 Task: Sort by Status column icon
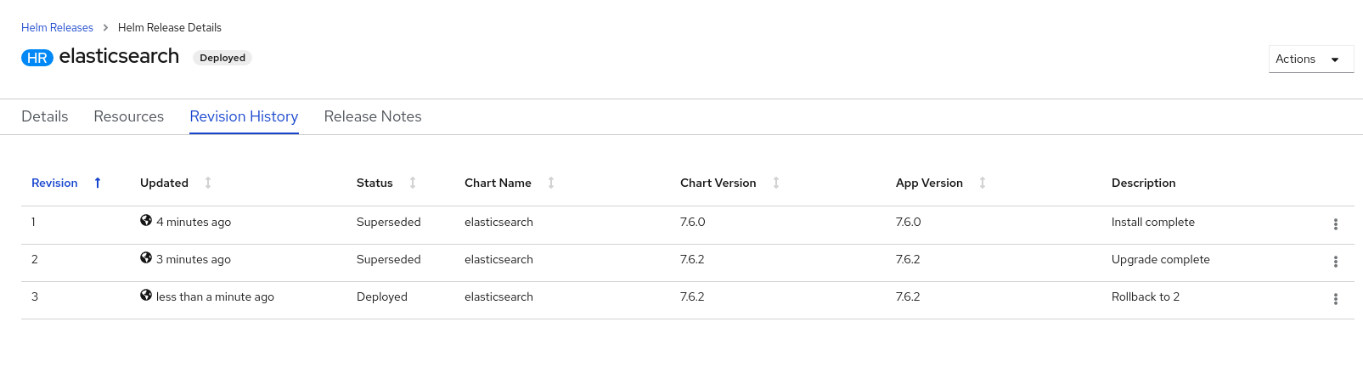tap(413, 183)
